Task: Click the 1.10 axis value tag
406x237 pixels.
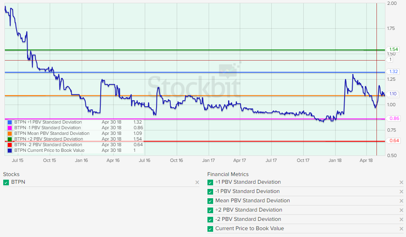Action: coord(393,94)
